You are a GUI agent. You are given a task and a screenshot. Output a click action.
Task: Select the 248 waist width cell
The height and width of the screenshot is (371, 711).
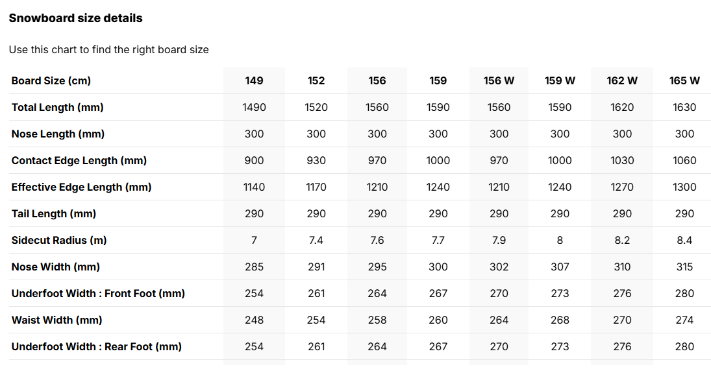coord(254,320)
